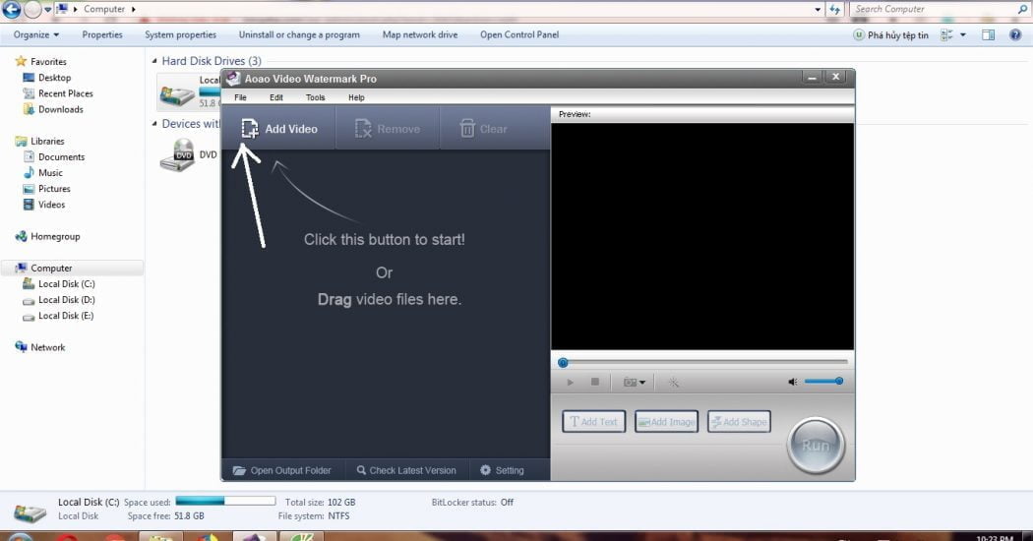1033x541 pixels.
Task: Open the change view dropdown arrow
Action: 962,35
